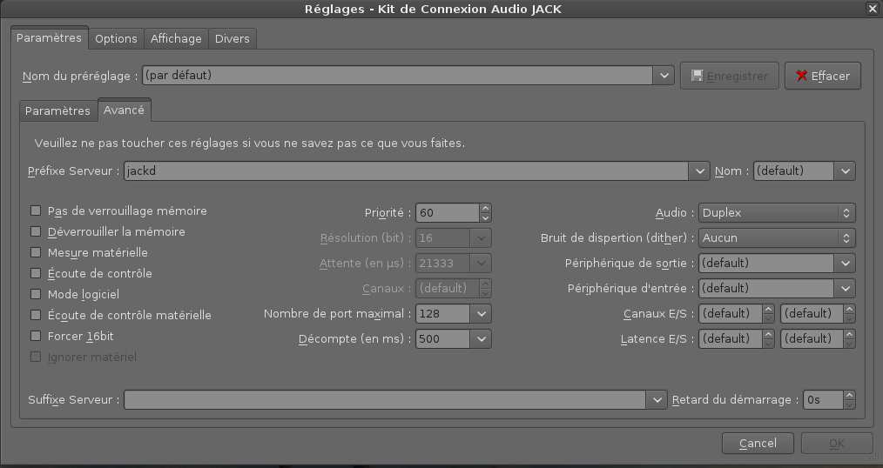Open the Affichage tab
The image size is (883, 468).
[x=176, y=38]
